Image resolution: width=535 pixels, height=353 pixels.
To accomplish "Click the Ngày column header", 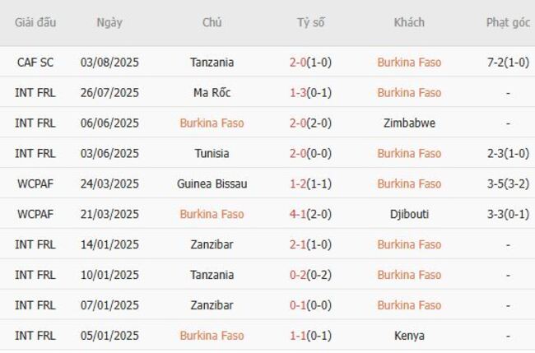I will tap(109, 22).
